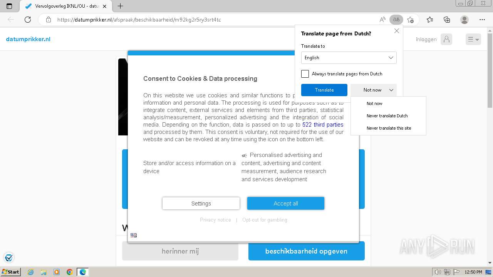Open Internet Explorer from taskbar
Viewport: 493px width, 277px height.
coord(30,272)
